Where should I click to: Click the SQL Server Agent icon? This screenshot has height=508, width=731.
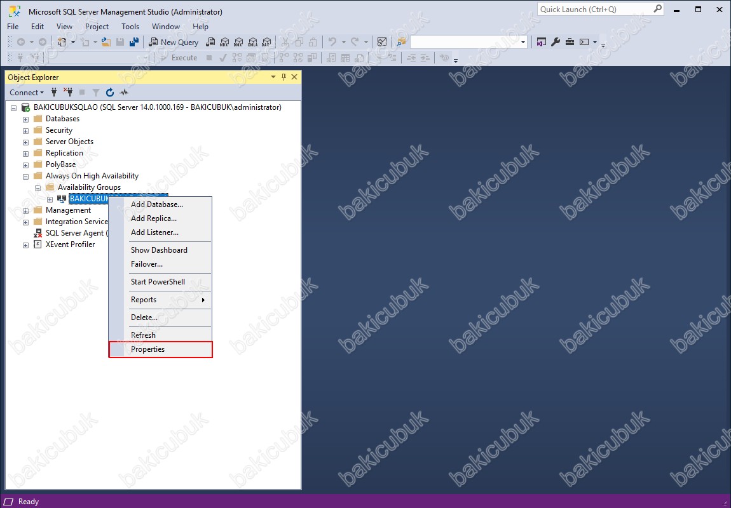point(38,233)
